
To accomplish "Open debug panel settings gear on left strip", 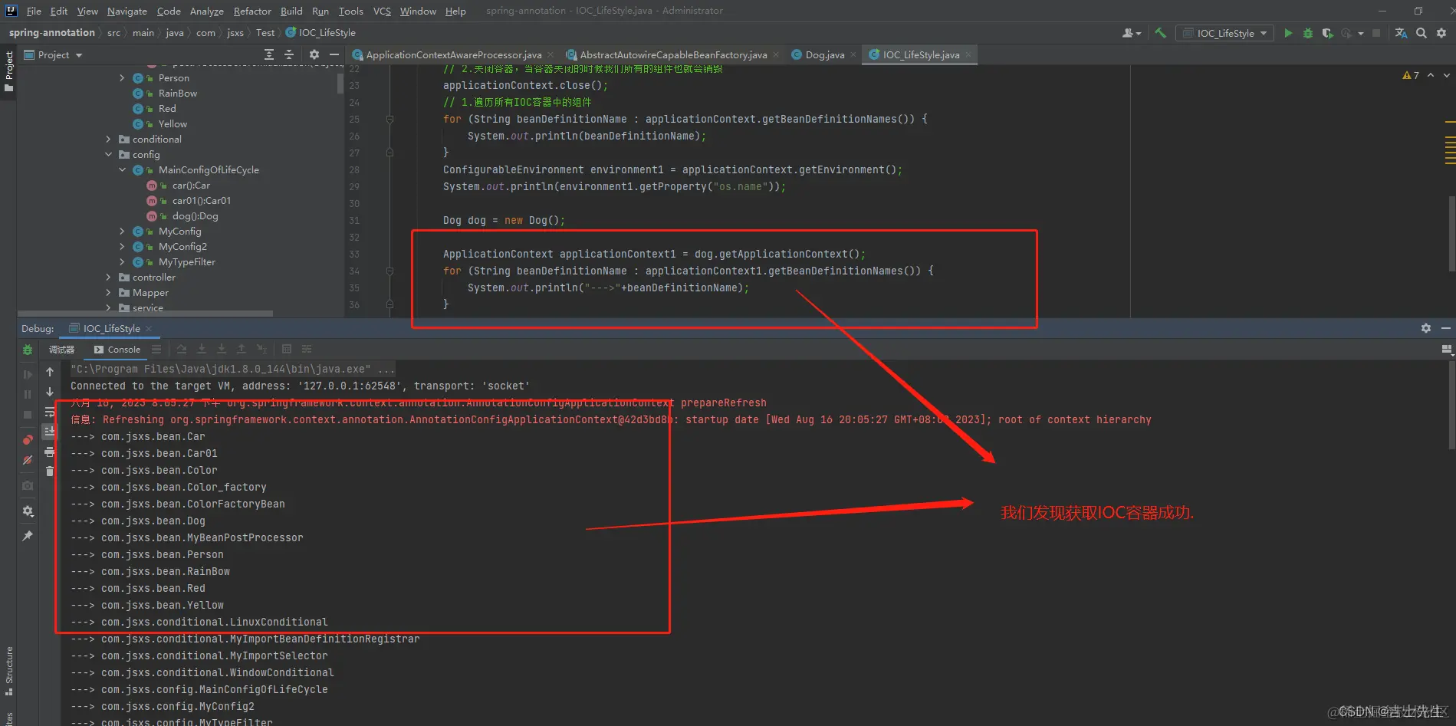I will (28, 511).
